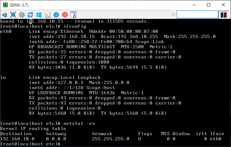Image resolution: width=231 pixels, height=147 pixels.
Task: Click the last empty shell prompt line
Action: click(30, 144)
